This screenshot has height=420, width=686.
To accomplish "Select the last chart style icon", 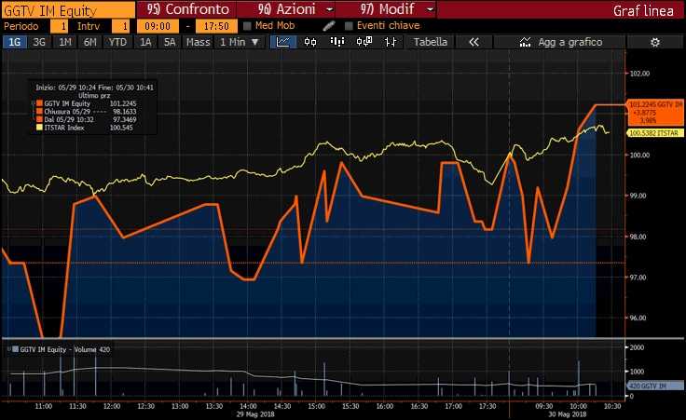I will coord(391,42).
